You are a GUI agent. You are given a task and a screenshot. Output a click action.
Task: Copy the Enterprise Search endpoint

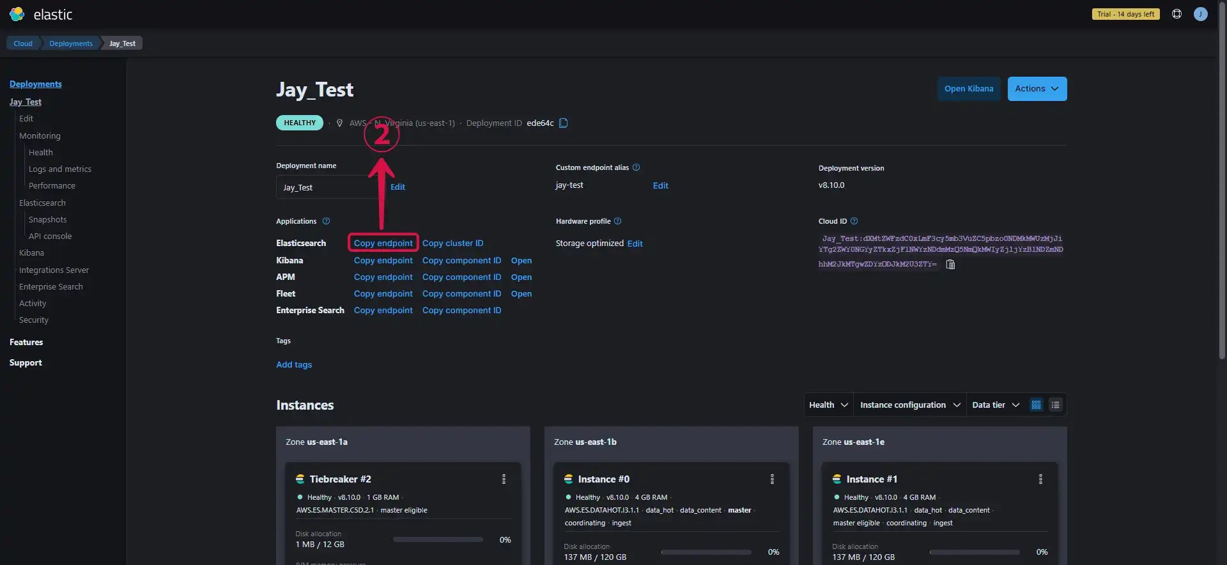pos(383,311)
